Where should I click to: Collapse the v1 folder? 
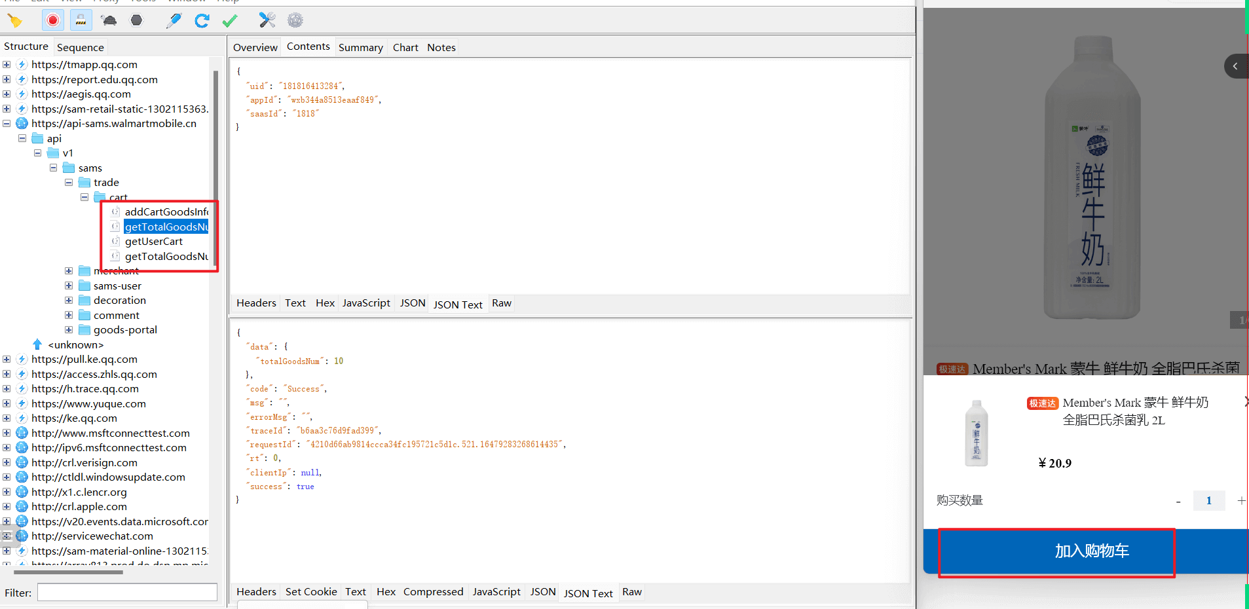coord(37,153)
